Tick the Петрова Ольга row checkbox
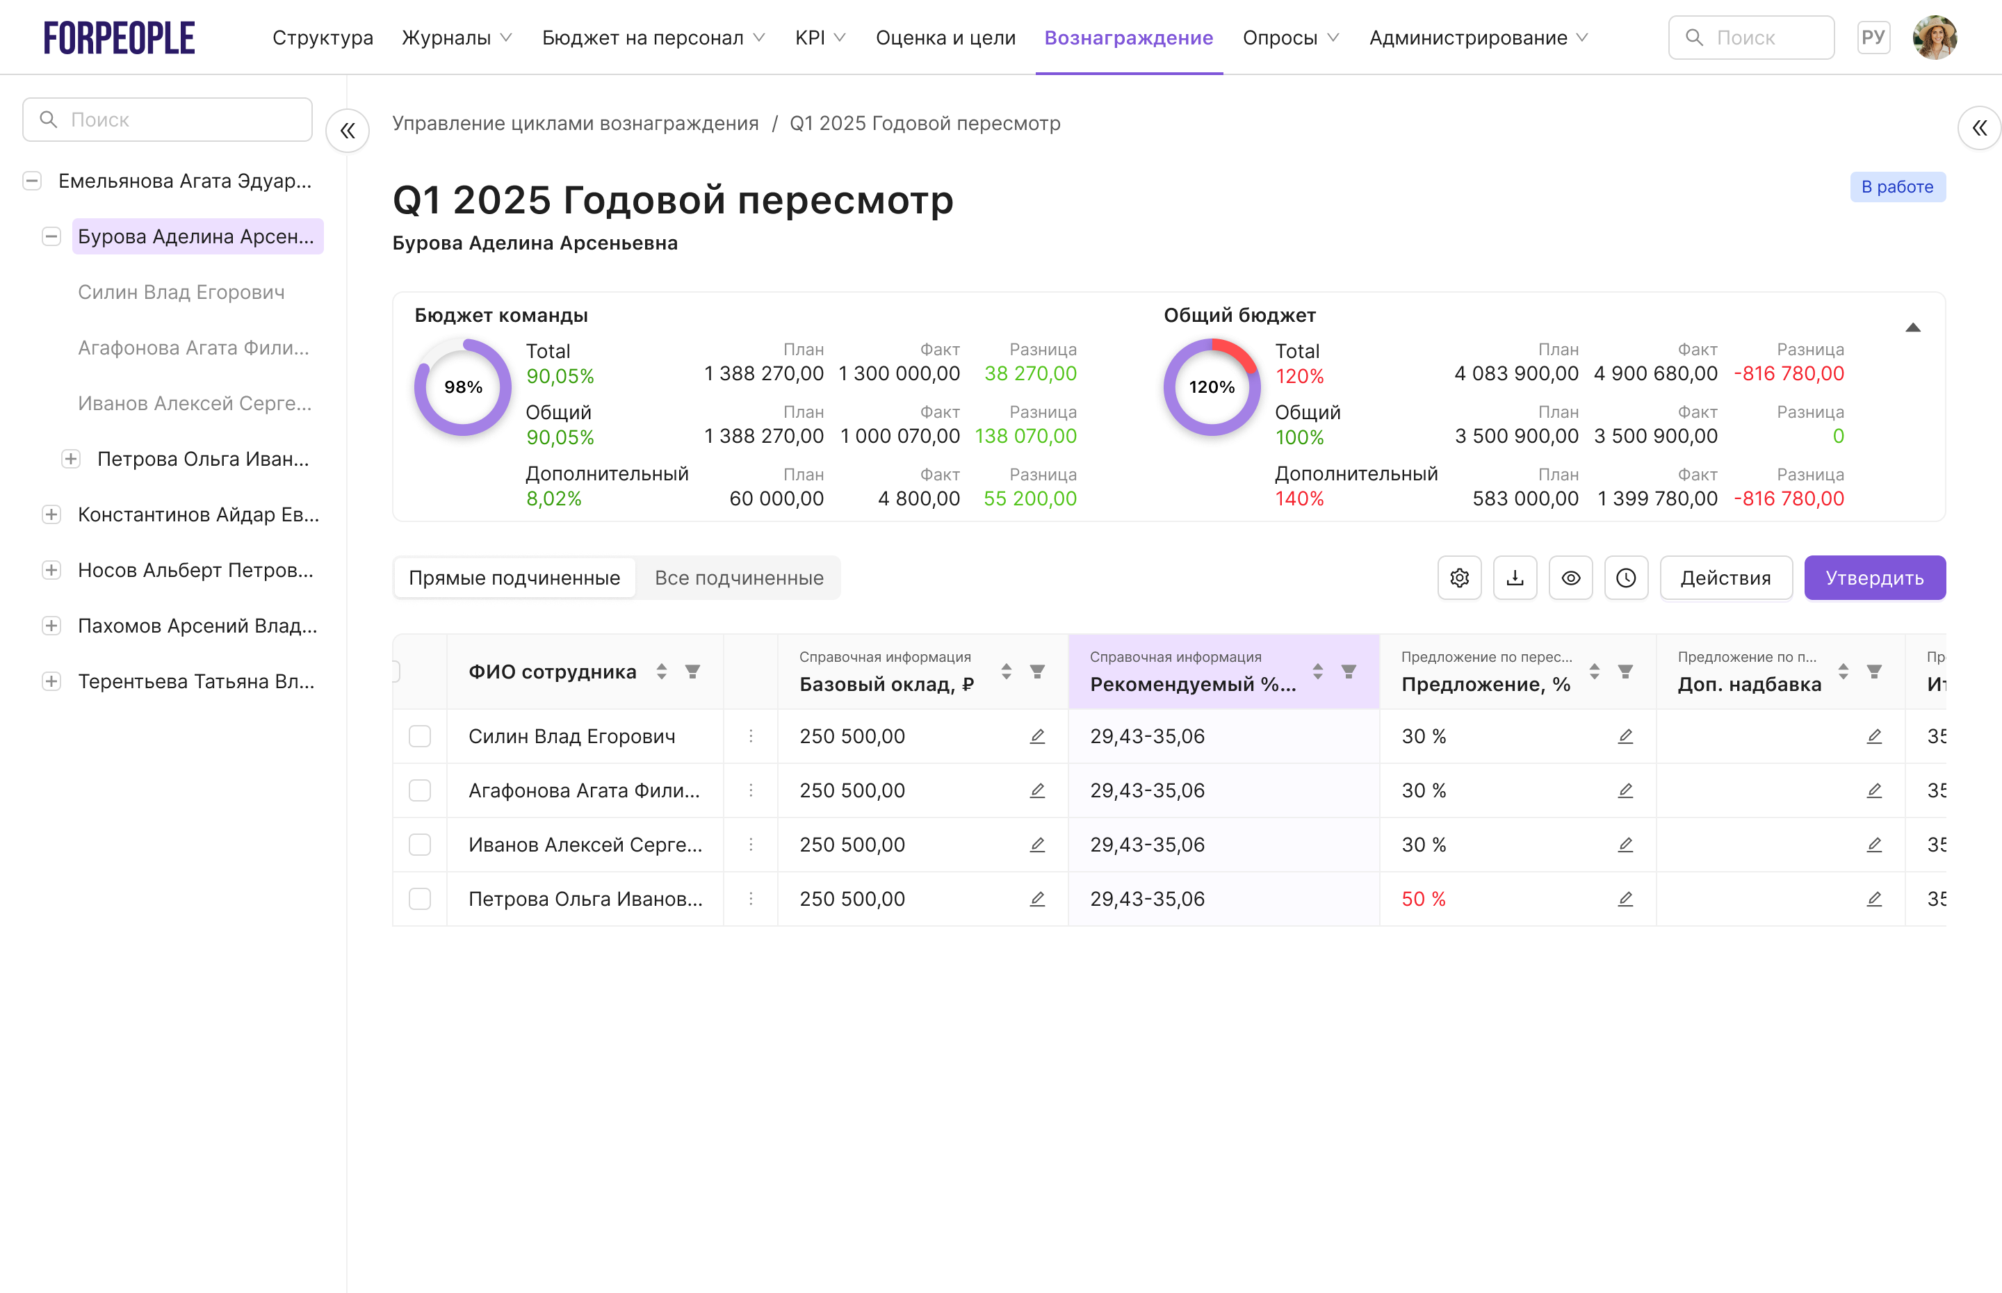Viewport: 2002px width, 1293px height. pos(420,900)
